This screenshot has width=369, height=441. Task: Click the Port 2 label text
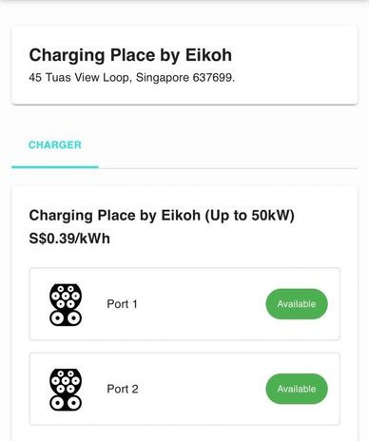(x=123, y=389)
